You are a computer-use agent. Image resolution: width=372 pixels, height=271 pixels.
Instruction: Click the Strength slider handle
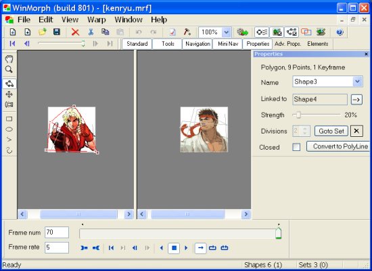[x=298, y=115]
